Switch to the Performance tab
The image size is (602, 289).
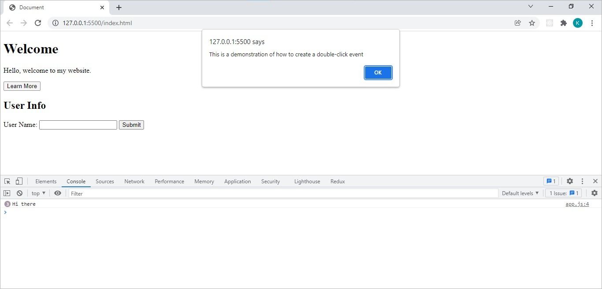[170, 182]
